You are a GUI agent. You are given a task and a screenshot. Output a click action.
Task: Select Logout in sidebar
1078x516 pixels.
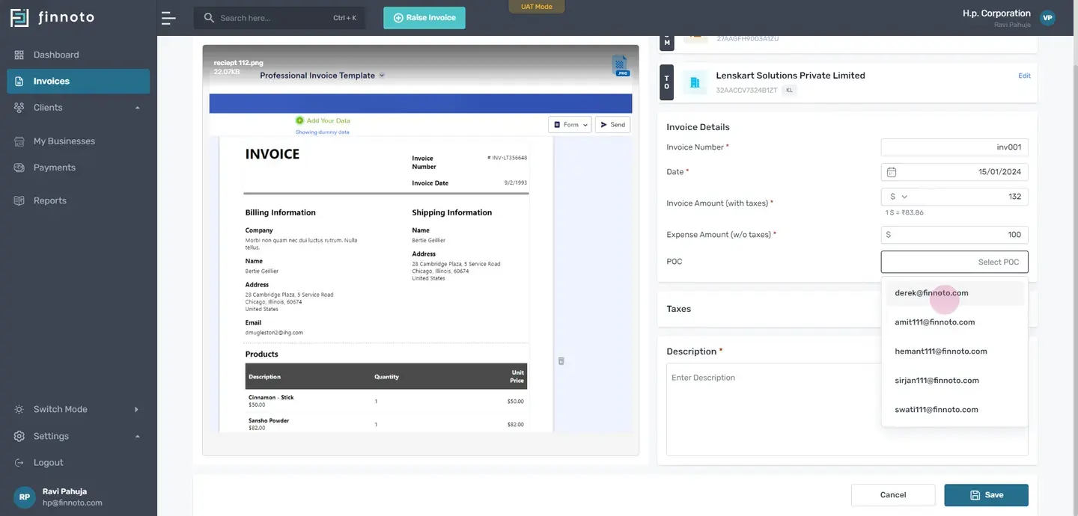(x=78, y=463)
